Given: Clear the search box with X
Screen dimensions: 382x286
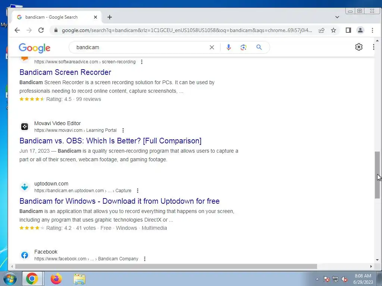Looking at the screenshot, I should point(212,47).
